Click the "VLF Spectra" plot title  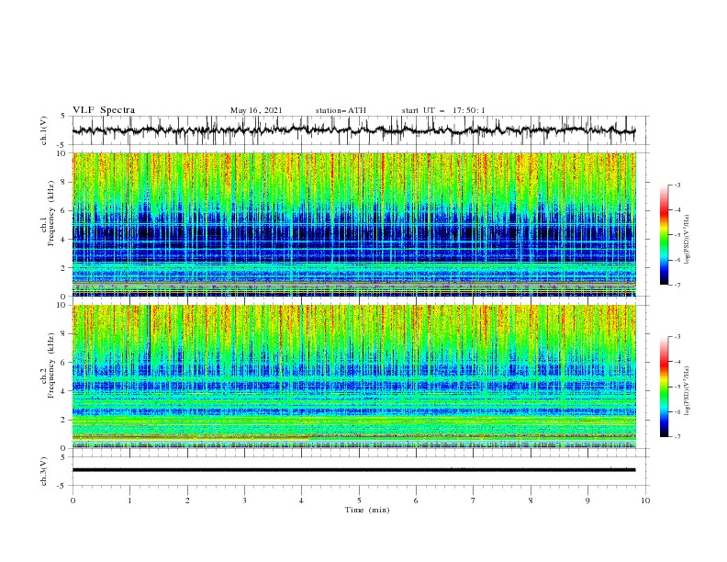[x=104, y=110]
